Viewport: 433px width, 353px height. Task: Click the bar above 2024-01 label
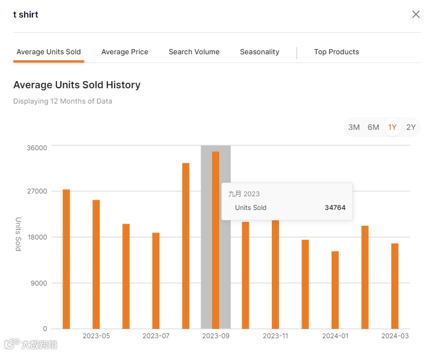(335, 290)
